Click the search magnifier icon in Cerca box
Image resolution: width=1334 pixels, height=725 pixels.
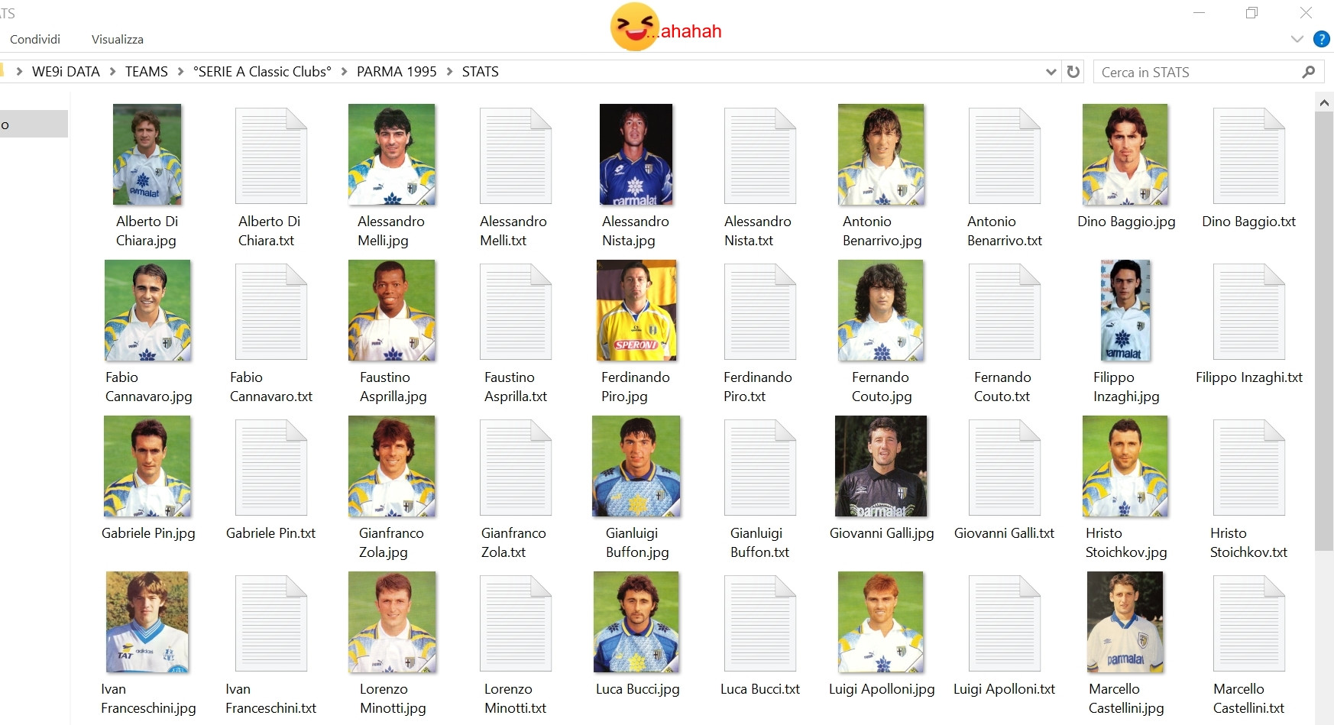pyautogui.click(x=1309, y=72)
